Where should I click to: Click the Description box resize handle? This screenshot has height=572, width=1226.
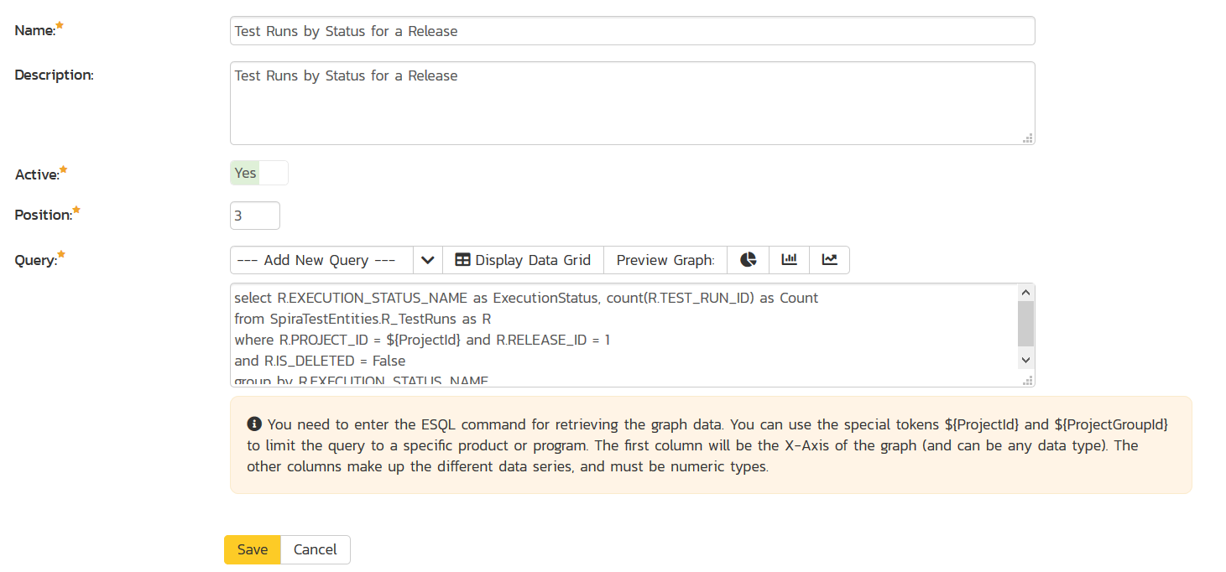click(1027, 138)
